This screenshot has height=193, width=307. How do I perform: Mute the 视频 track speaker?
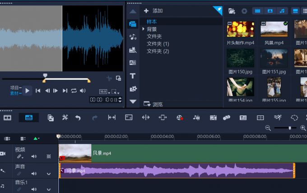coord(34,156)
